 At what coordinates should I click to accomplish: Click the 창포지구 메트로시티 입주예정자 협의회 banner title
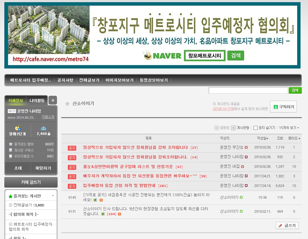coord(194,25)
